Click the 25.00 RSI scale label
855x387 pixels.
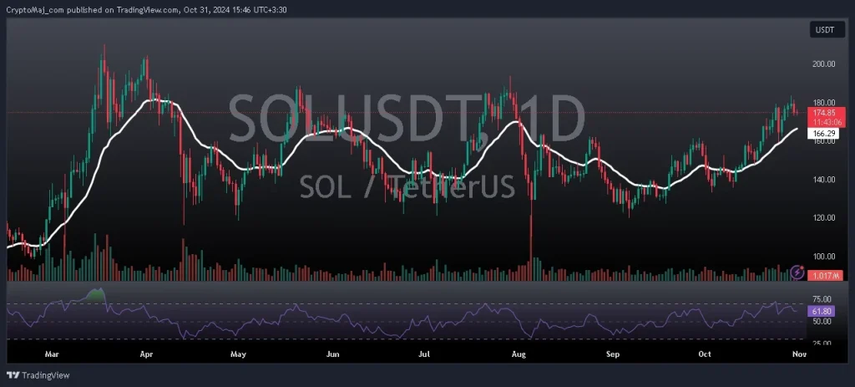(821, 343)
